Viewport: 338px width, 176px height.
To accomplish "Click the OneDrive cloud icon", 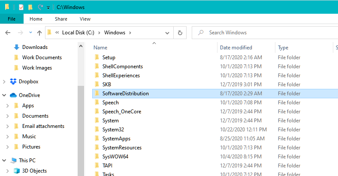I will coord(13,95).
